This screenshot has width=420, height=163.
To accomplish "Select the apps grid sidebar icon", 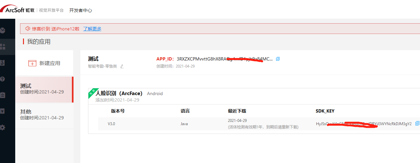I will tap(3, 47).
